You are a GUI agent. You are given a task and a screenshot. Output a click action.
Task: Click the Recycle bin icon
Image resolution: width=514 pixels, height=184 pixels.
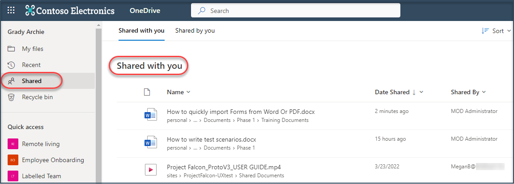coord(12,97)
